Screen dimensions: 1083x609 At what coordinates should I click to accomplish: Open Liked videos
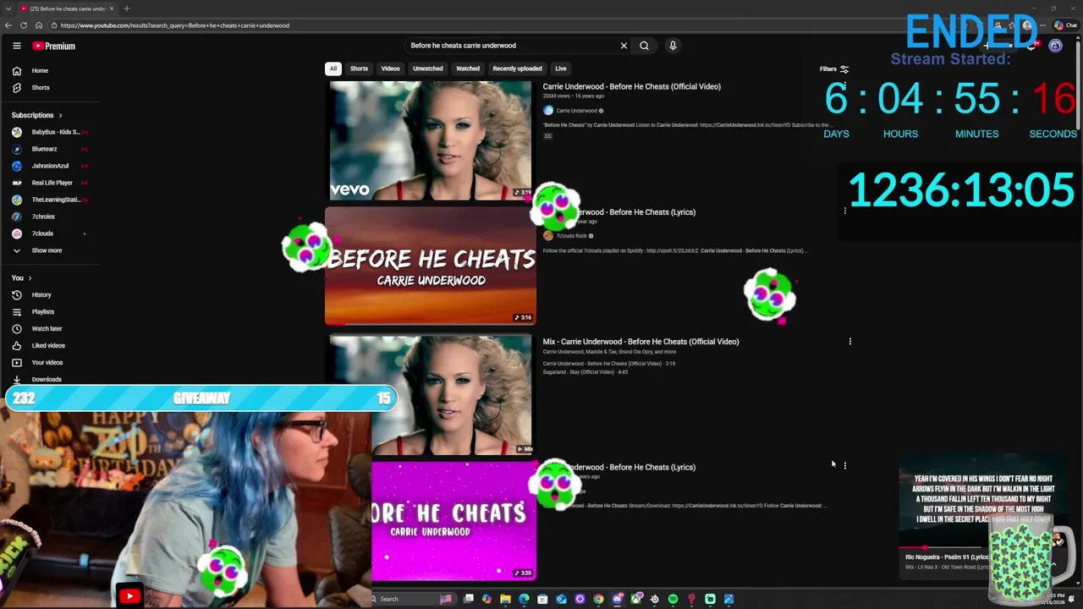(x=48, y=346)
